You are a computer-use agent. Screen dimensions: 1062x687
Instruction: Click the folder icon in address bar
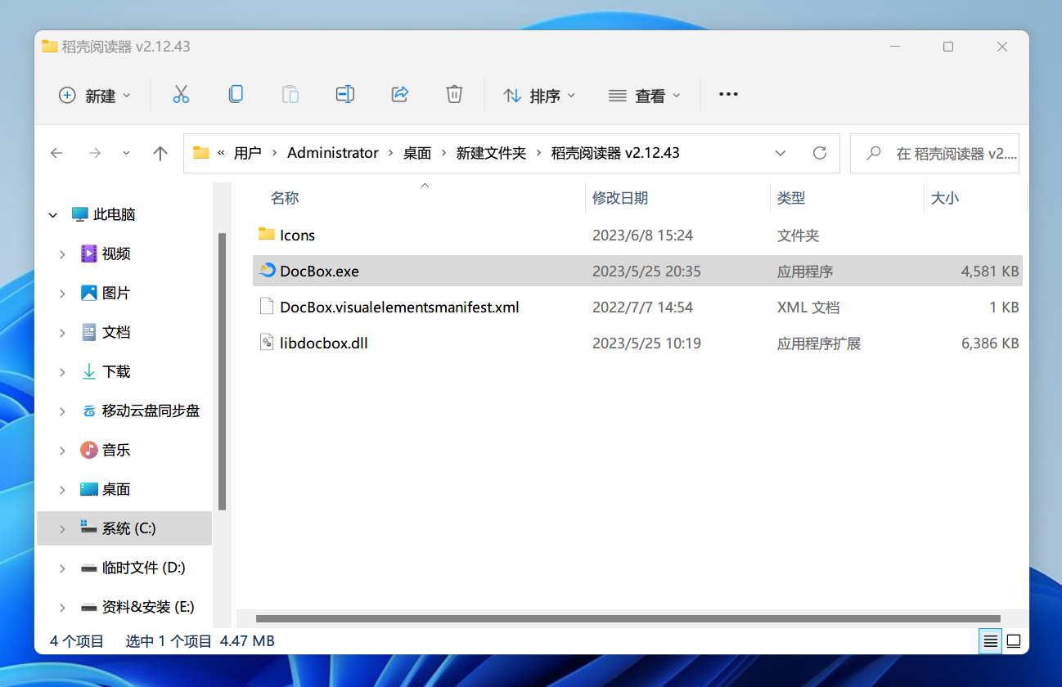[201, 153]
